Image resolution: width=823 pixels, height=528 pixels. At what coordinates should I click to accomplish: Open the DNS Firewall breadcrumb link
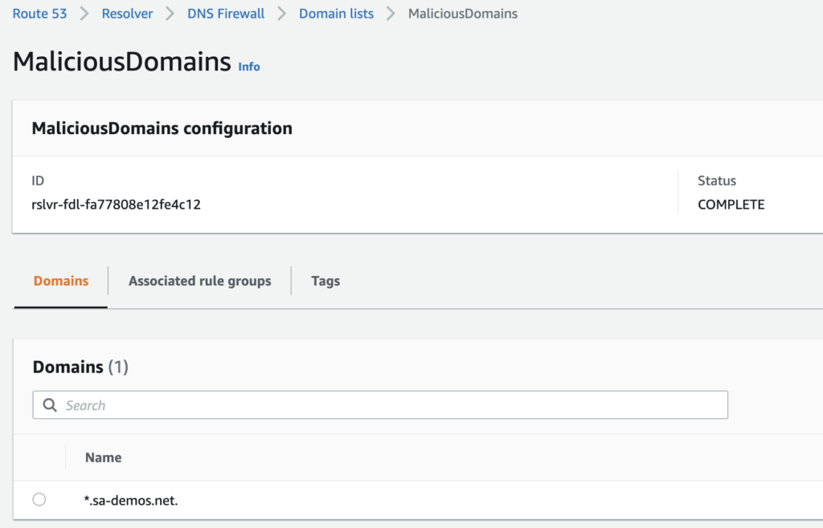226,14
